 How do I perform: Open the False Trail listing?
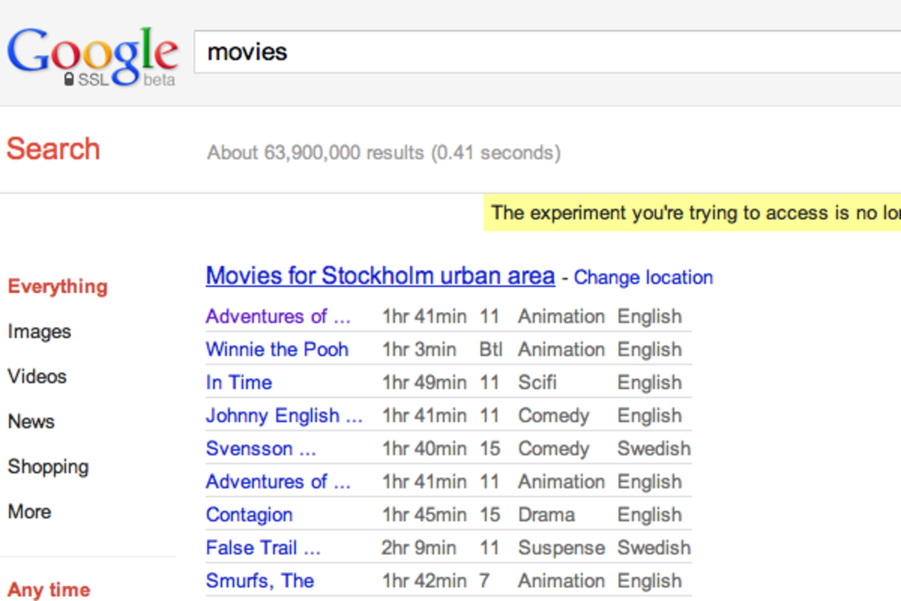point(263,547)
